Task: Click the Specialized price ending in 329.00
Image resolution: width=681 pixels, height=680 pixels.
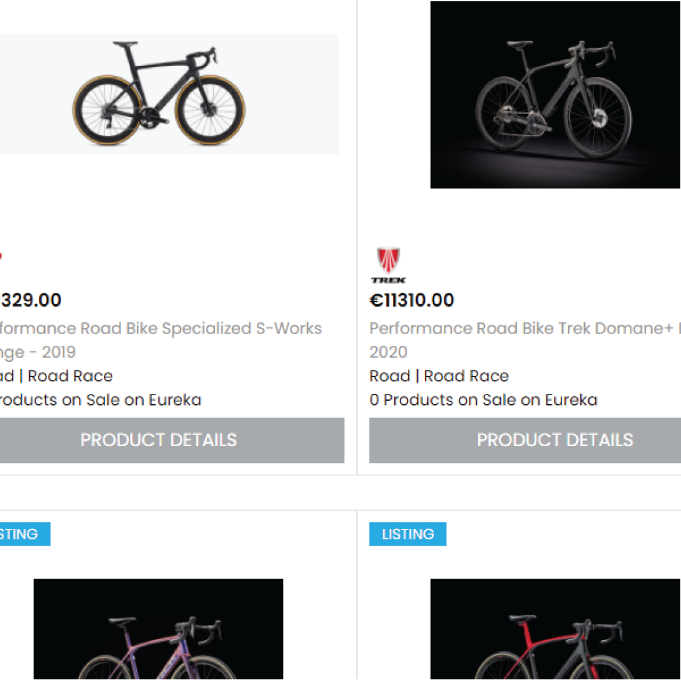Action: [31, 300]
